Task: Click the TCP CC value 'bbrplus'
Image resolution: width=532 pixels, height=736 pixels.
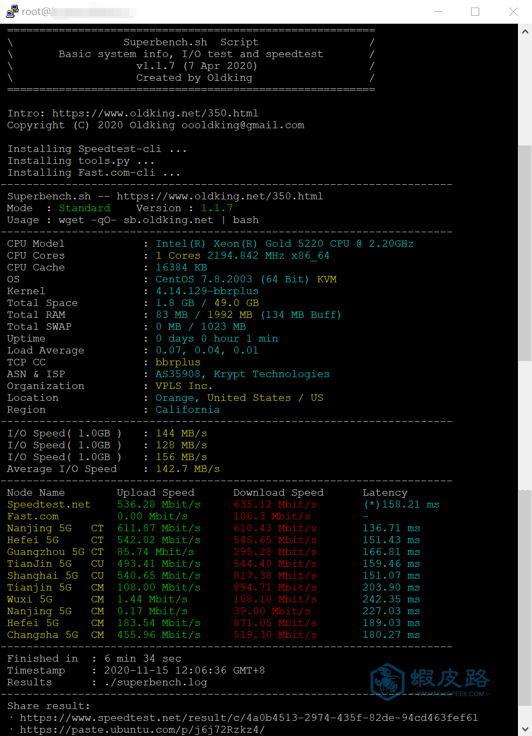Action: (x=178, y=362)
